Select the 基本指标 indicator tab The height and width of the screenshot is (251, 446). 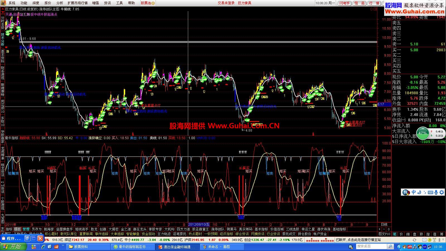[261, 229]
